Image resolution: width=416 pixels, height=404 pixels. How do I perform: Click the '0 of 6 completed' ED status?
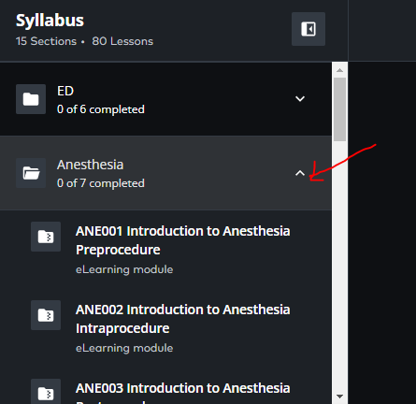click(101, 109)
